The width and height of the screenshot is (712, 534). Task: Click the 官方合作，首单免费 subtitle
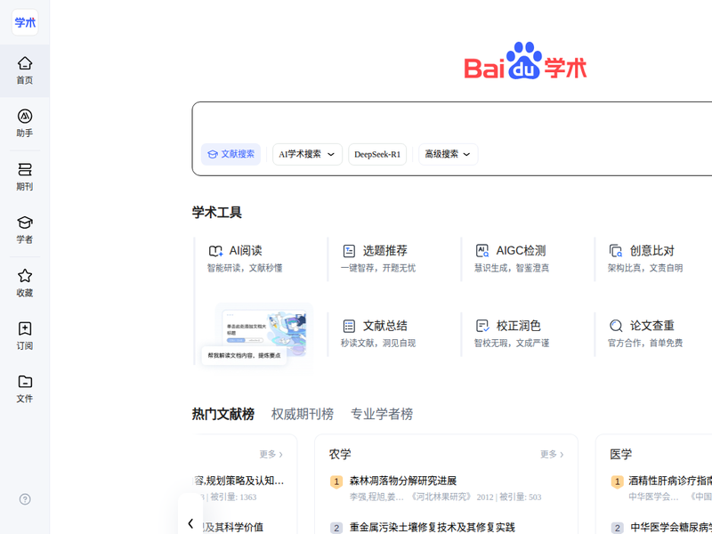coord(645,343)
